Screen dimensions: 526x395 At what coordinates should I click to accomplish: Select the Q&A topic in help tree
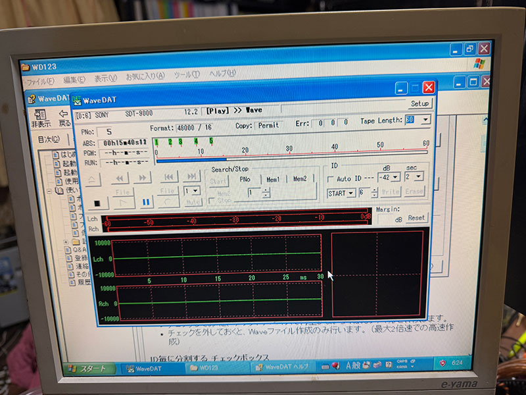click(x=79, y=250)
